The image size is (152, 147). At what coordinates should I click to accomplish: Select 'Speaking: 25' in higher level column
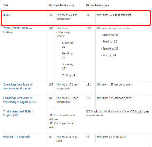(111, 48)
